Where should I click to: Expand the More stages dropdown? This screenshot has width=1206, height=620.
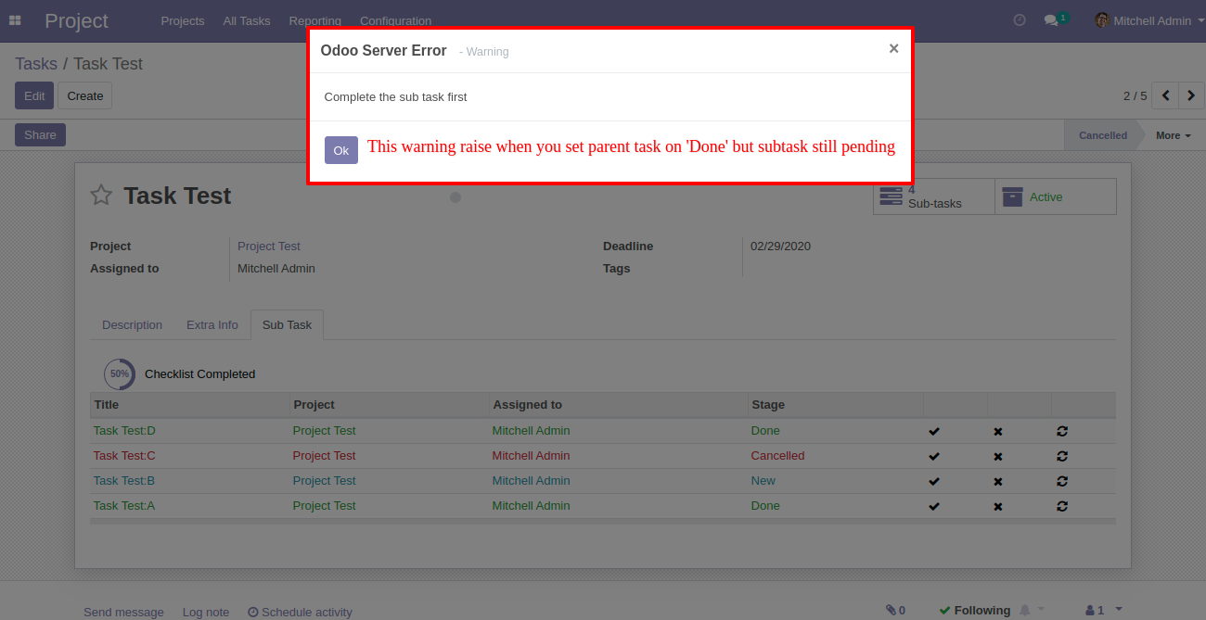click(x=1174, y=135)
